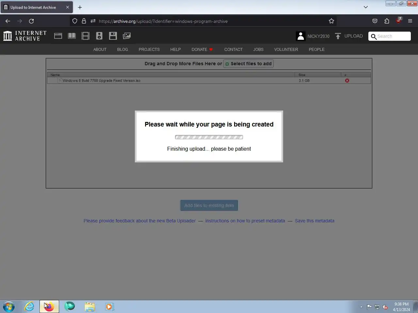Remove the Windows 8 ISO file with red X
418x313 pixels.
pos(347,81)
